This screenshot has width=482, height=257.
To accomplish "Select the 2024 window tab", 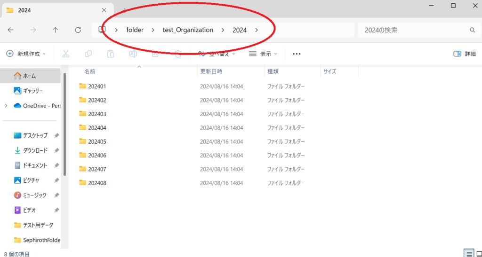I will 57,10.
